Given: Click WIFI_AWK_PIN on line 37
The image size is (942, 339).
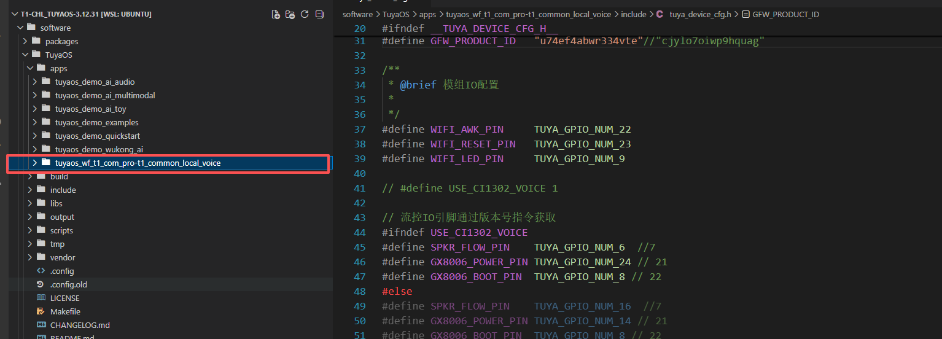Looking at the screenshot, I should tap(467, 129).
